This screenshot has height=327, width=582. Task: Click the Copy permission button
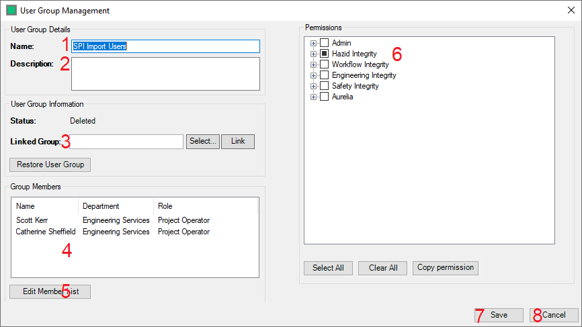[x=445, y=268]
